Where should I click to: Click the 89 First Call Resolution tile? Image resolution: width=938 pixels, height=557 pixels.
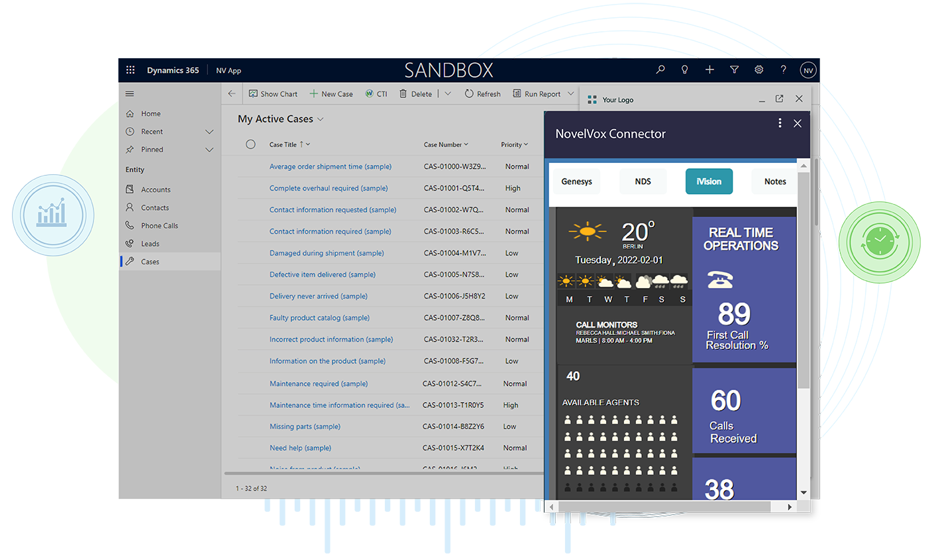pyautogui.click(x=744, y=291)
